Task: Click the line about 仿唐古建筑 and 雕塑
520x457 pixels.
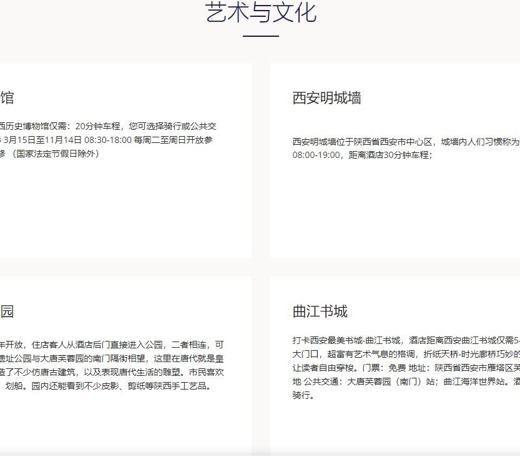Action: tap(112, 372)
